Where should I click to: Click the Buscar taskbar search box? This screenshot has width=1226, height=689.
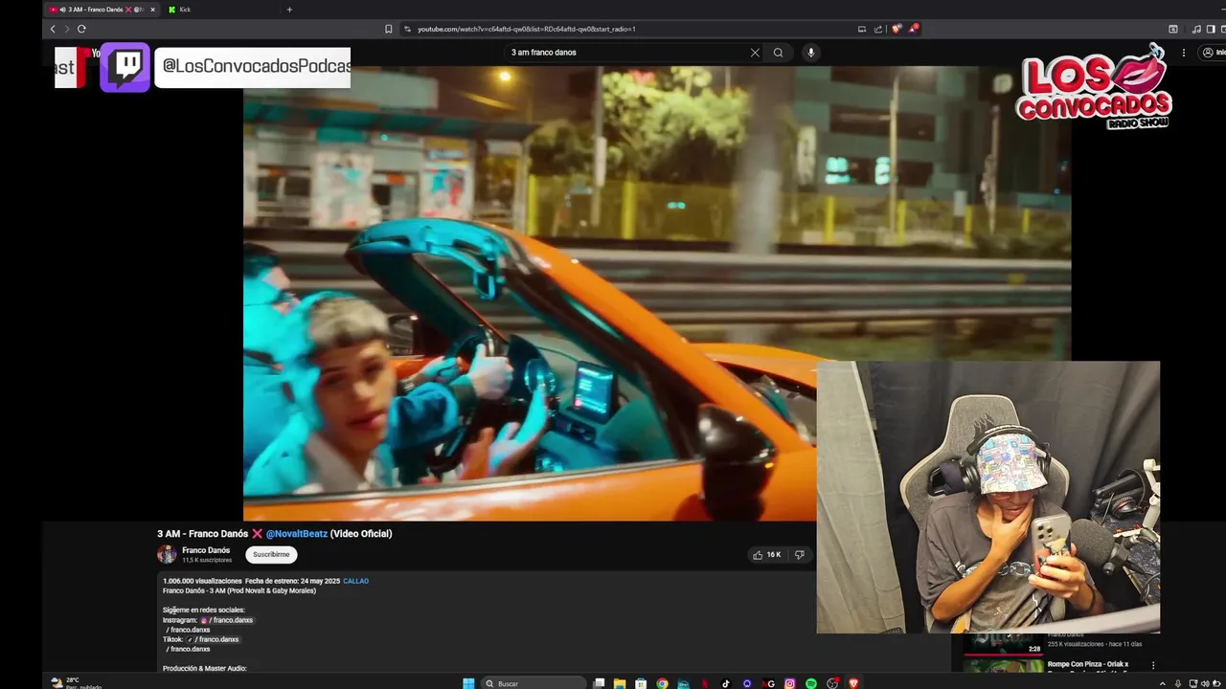[534, 683]
